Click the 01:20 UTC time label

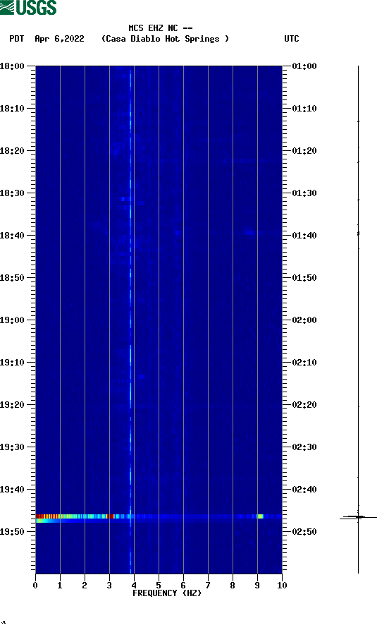pyautogui.click(x=304, y=151)
